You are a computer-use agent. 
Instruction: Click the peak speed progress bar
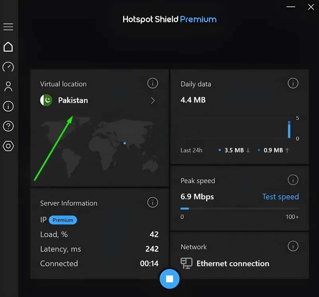point(240,209)
